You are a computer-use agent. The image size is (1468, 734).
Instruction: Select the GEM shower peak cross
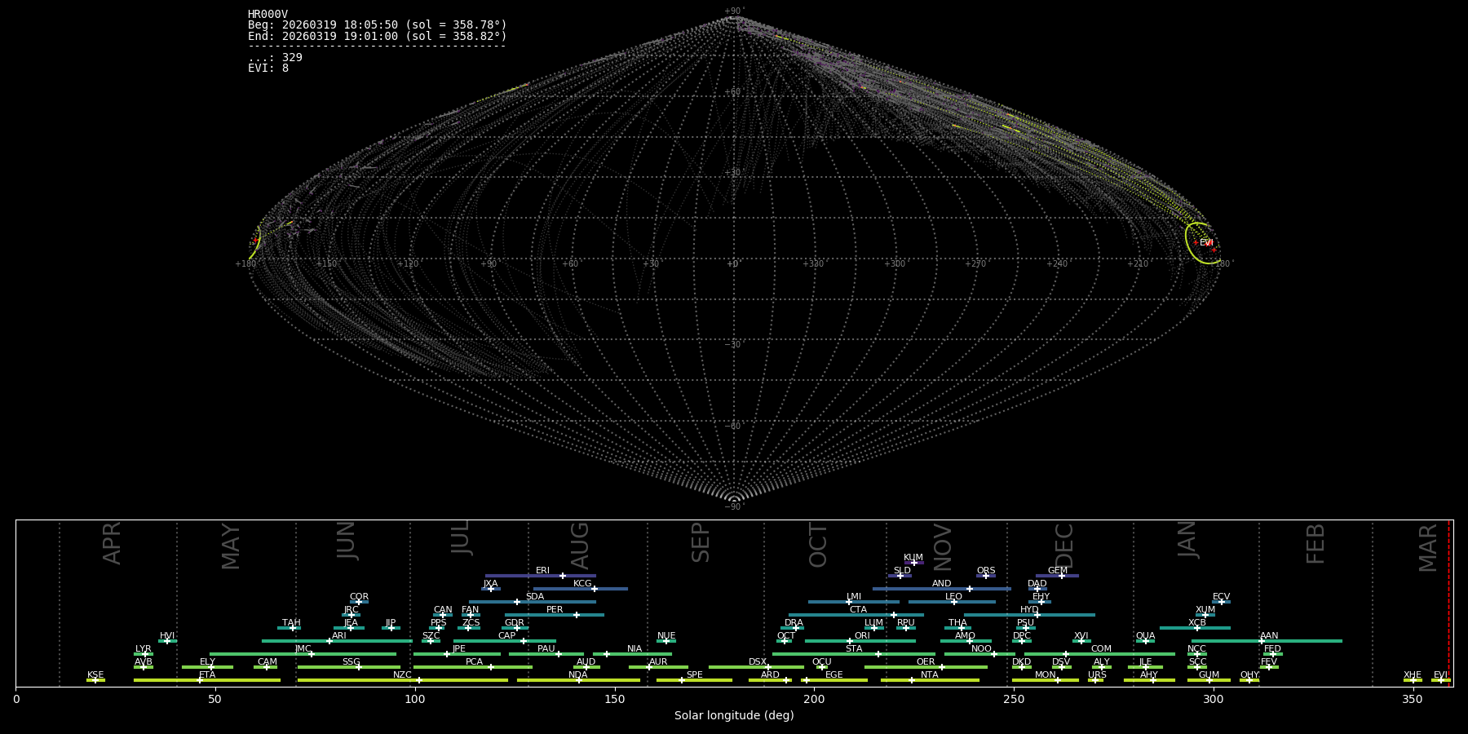[1062, 576]
